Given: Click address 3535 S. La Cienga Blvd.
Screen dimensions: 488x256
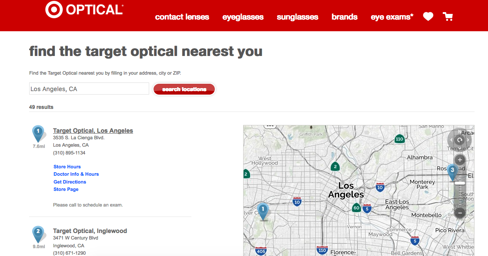Looking at the screenshot, I should tap(79, 138).
